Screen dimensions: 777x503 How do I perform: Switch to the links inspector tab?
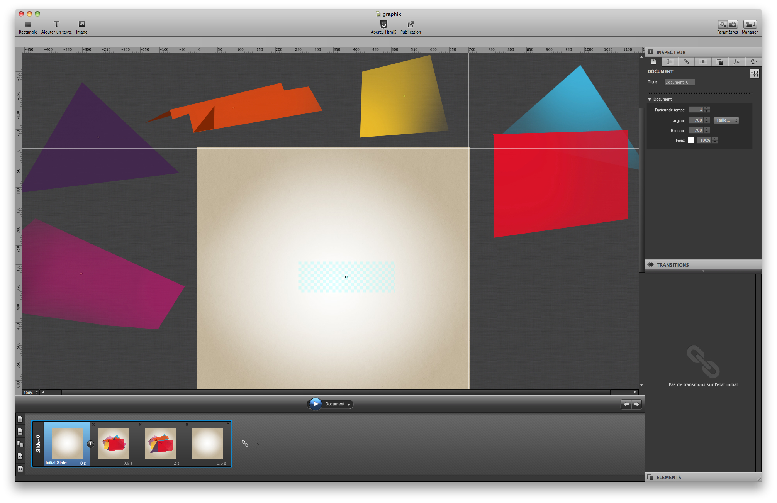click(x=686, y=62)
